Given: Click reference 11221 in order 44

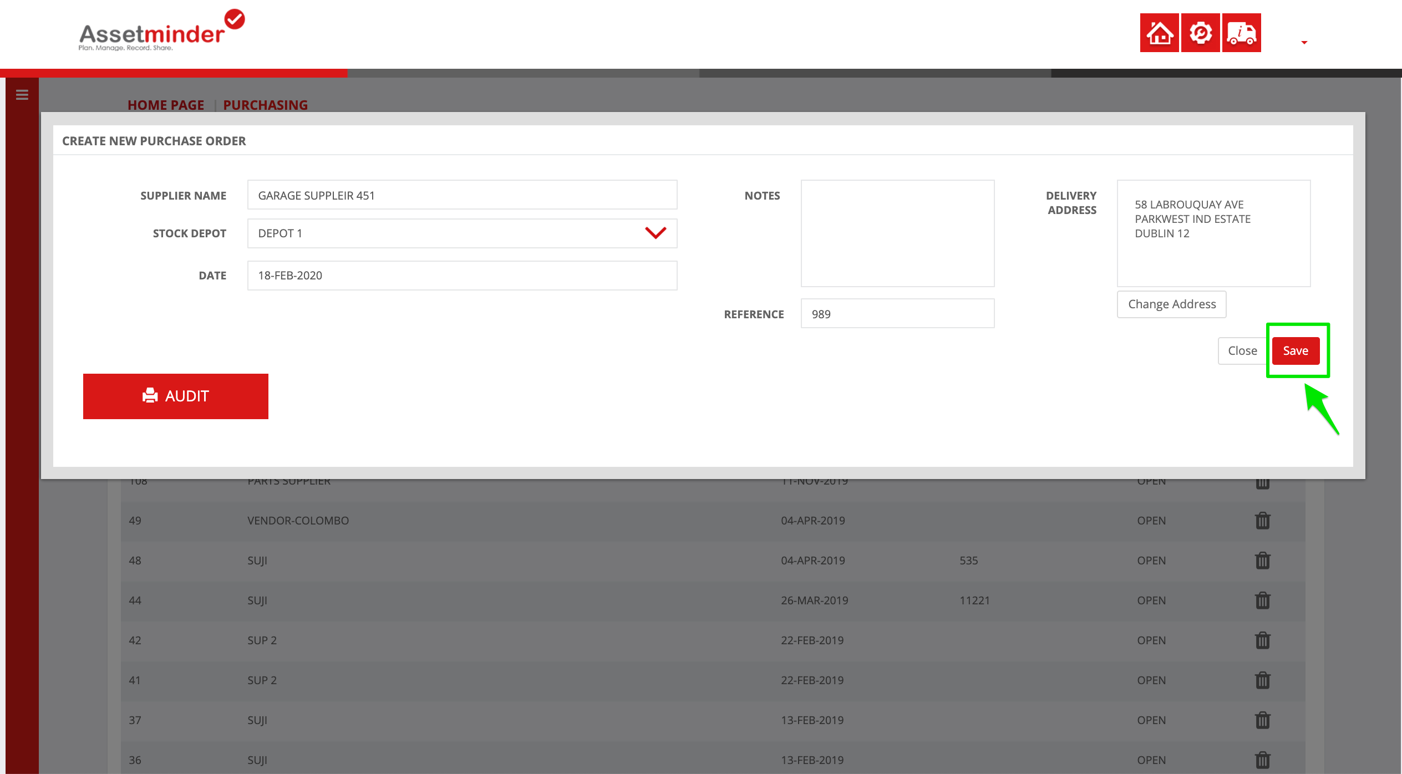Looking at the screenshot, I should point(974,600).
